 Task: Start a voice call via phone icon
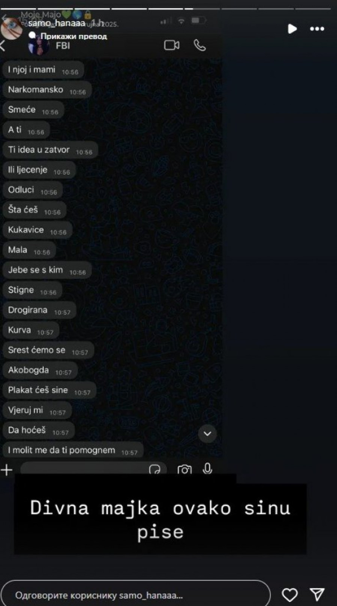point(200,45)
